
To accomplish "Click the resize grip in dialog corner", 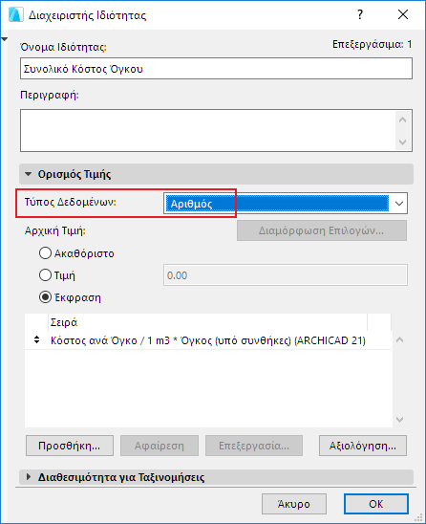I will click(418, 518).
